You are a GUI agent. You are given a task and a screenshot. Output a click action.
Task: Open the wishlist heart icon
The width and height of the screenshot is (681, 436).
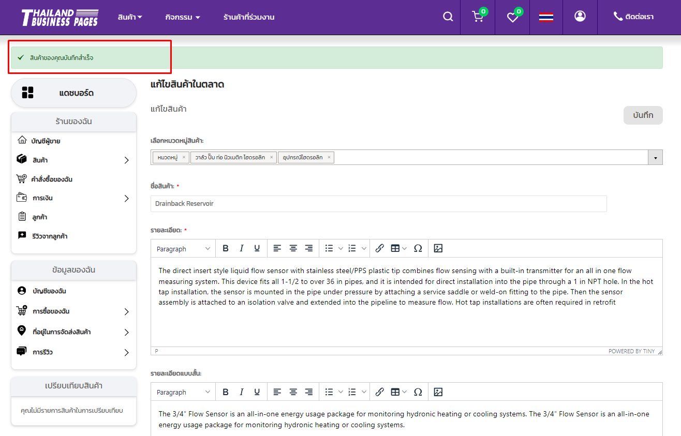coord(512,18)
